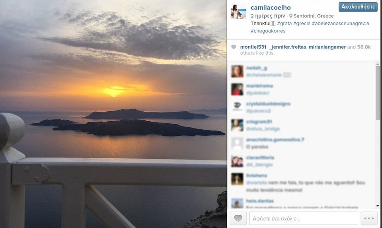The image size is (382, 228).
Task: Click the comments scrollbar down arrow
Action: coord(378,206)
